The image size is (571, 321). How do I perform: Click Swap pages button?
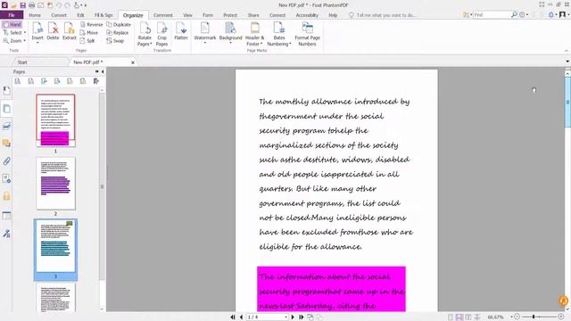pos(115,41)
